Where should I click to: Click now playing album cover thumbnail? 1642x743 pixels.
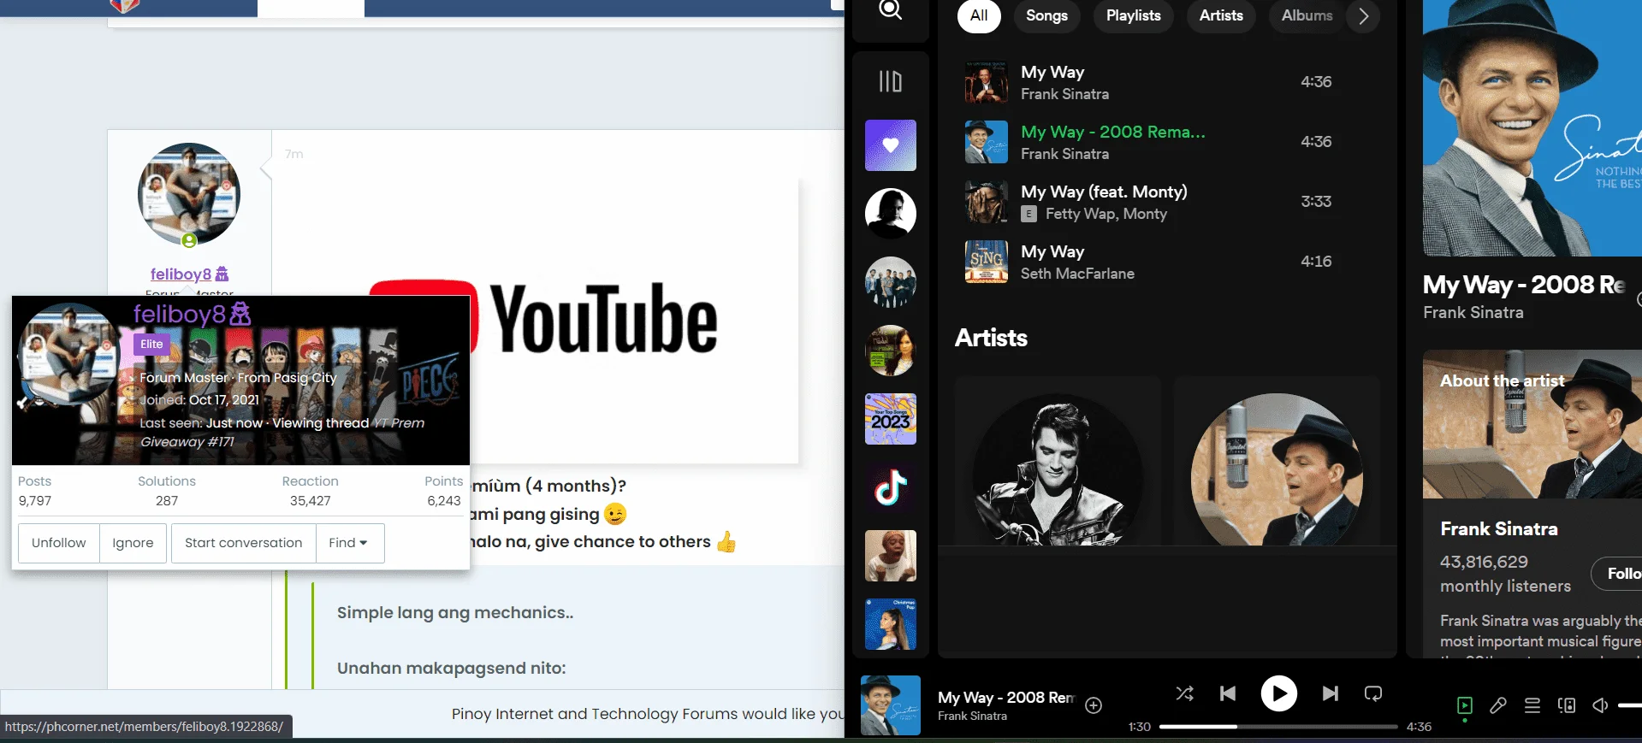891,705
